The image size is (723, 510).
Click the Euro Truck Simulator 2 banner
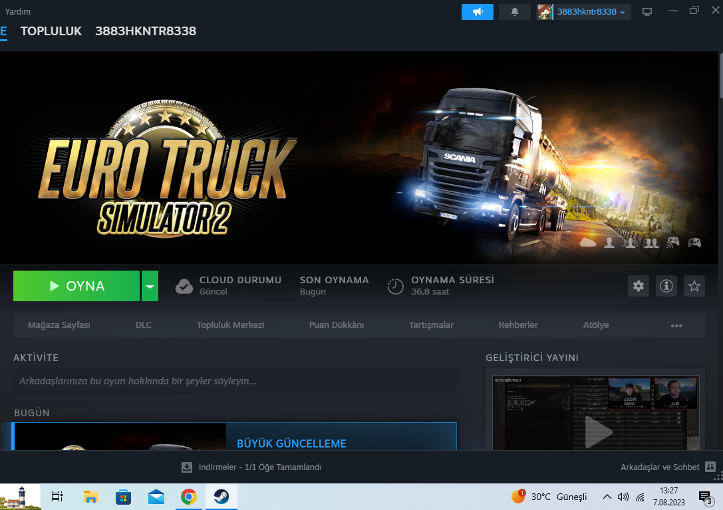pos(360,157)
